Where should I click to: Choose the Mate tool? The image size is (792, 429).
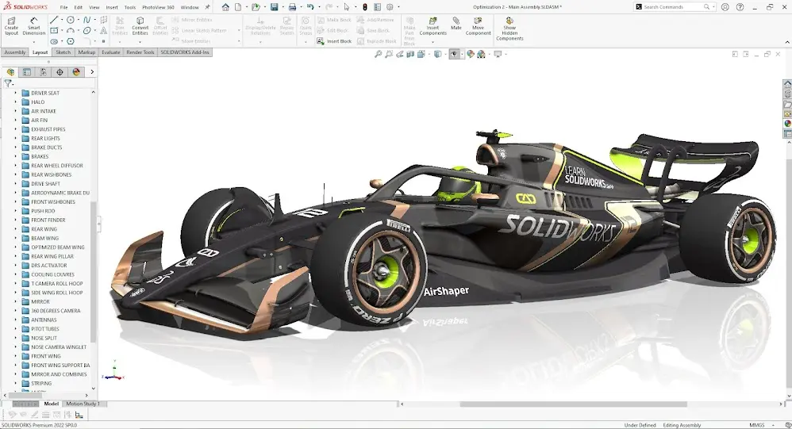(x=456, y=23)
